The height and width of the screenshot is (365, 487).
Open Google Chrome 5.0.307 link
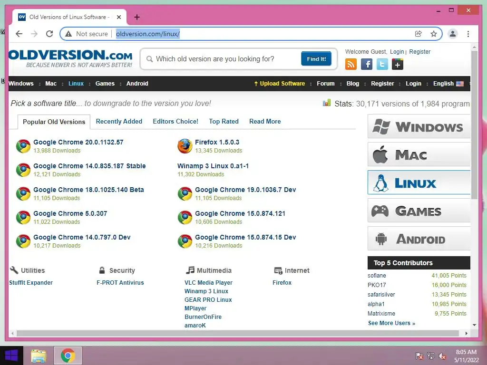70,213
